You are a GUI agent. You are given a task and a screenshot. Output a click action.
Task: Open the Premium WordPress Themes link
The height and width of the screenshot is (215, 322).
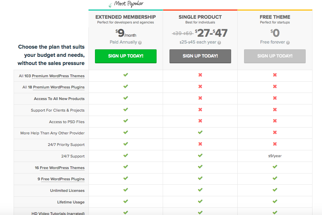tap(58, 76)
